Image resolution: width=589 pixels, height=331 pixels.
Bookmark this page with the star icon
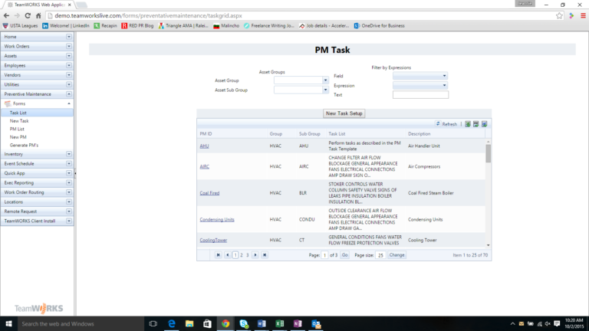point(558,15)
